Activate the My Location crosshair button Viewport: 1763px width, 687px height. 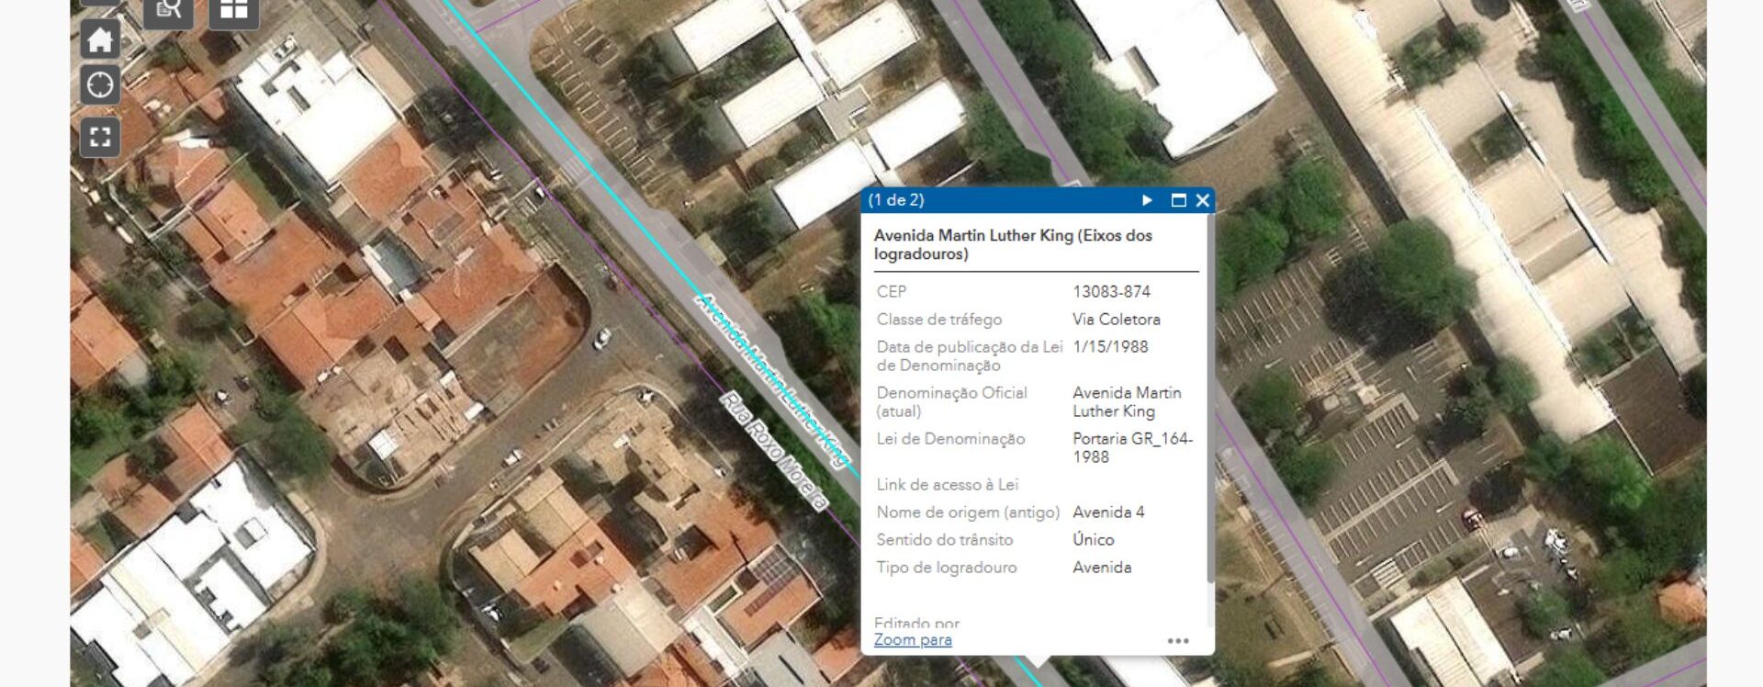tap(100, 85)
